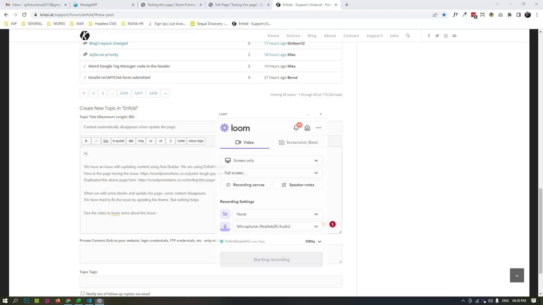Open Loom more options menu
Screen dimensions: 543x305
318,128
